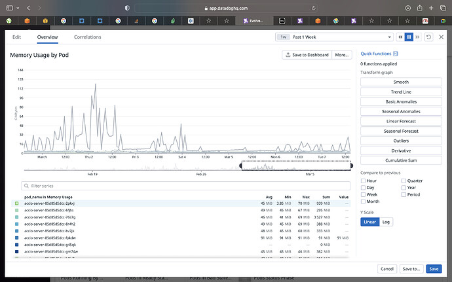Click the Filter series search field
Image resolution: width=452 pixels, height=282 pixels.
point(185,186)
